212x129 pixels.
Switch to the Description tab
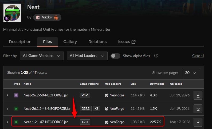20,42
